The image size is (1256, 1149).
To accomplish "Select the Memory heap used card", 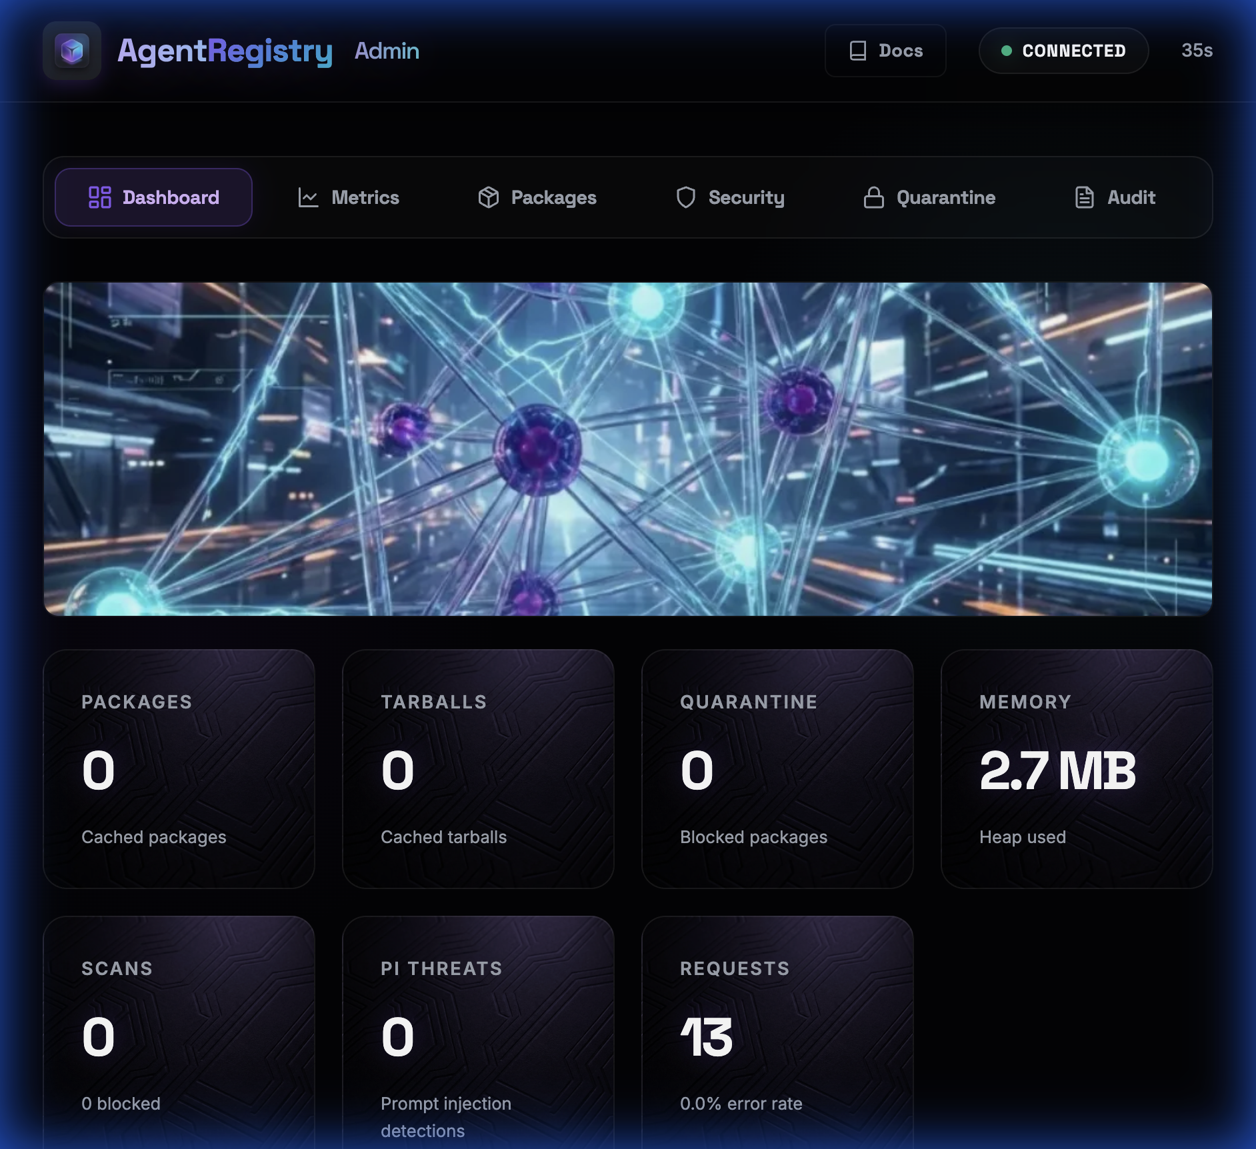I will (1076, 768).
